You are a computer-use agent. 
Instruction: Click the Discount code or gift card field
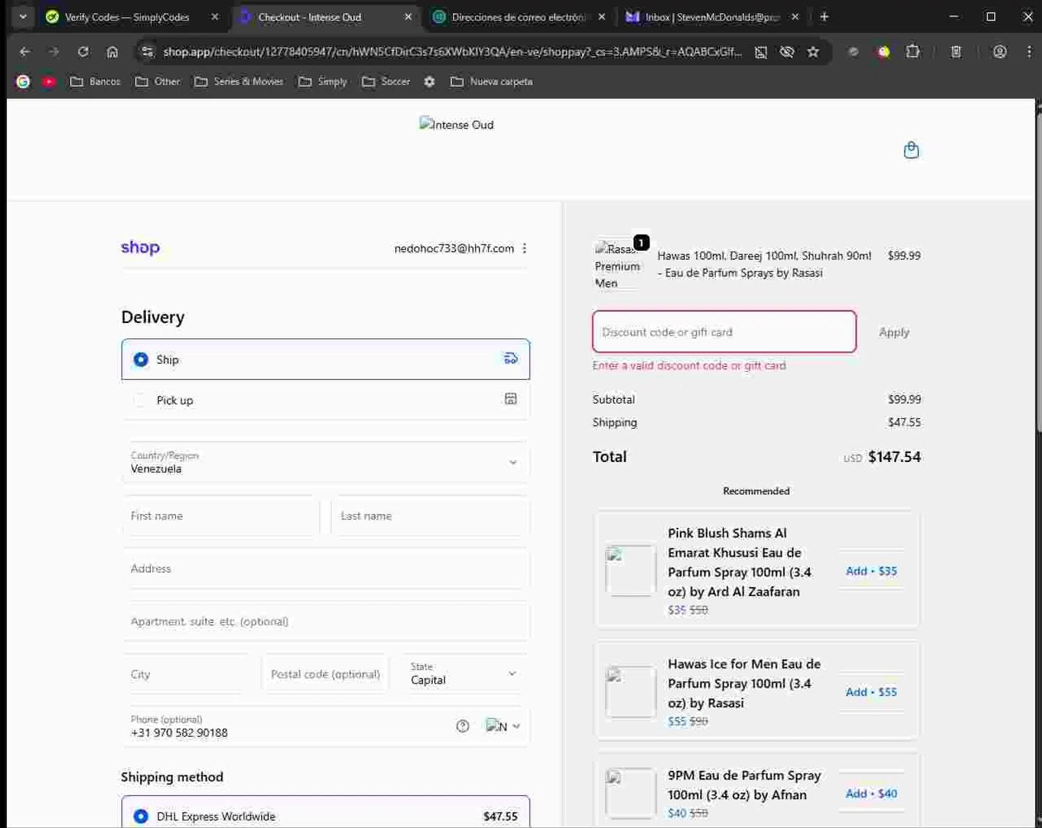pyautogui.click(x=724, y=332)
